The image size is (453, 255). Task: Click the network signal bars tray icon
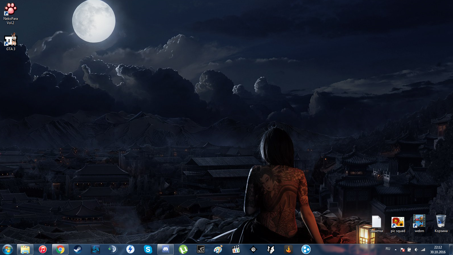point(423,250)
